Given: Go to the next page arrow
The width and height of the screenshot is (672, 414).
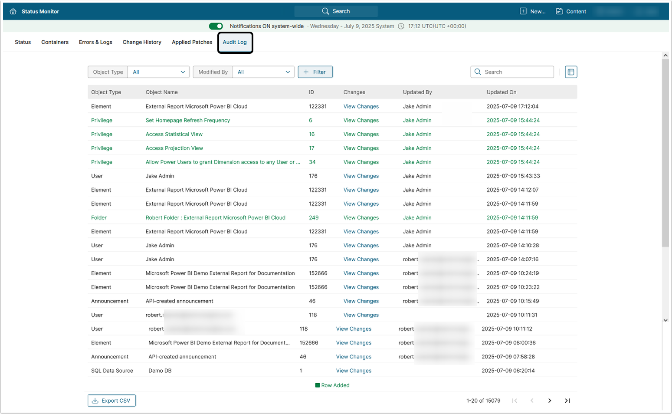Looking at the screenshot, I should point(550,401).
